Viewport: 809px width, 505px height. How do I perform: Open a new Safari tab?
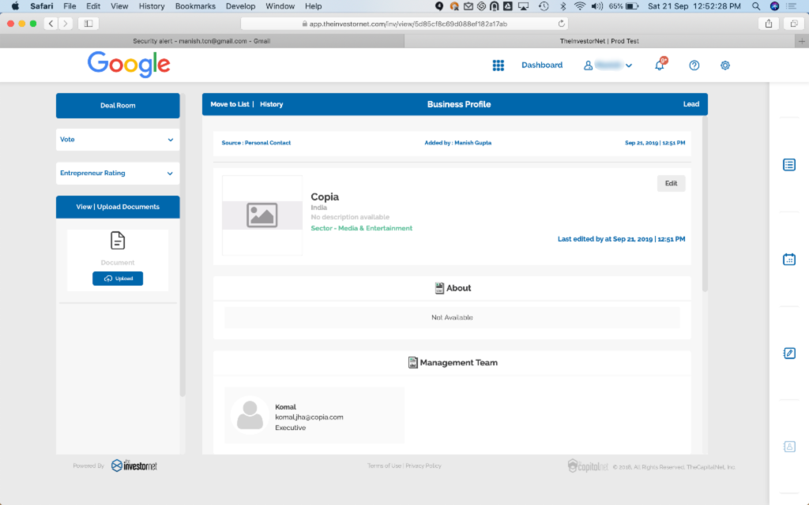[x=802, y=41]
